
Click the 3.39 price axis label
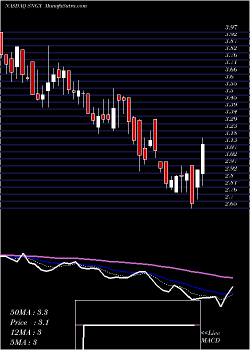(231, 105)
